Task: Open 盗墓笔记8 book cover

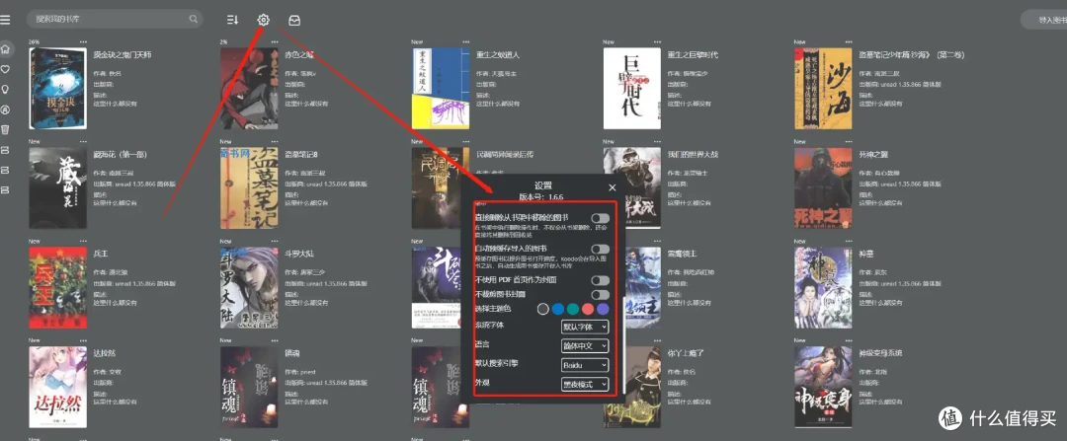Action: tap(249, 188)
